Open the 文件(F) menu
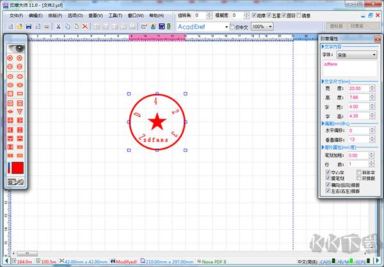The height and width of the screenshot is (267, 384). click(x=16, y=15)
